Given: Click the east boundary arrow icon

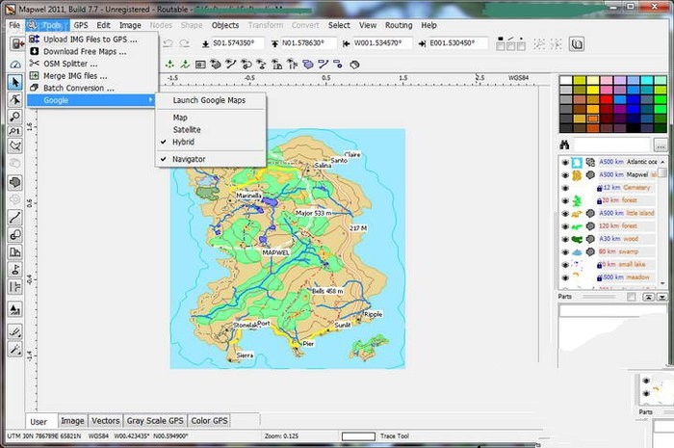Looking at the screenshot, I should point(422,43).
